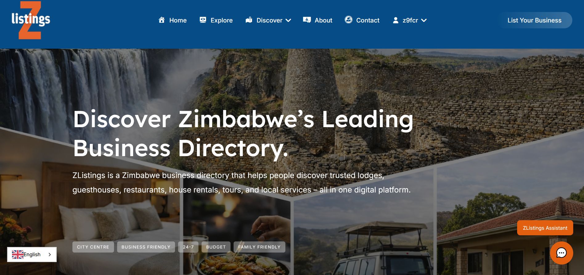
Task: Select the City Centre tag
Action: click(x=93, y=247)
